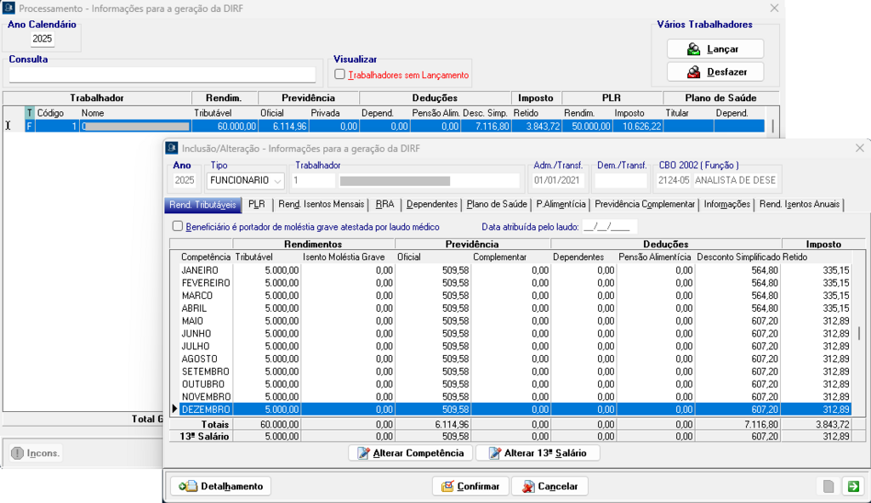Open the Plano de Saúde tab
This screenshot has height=503, width=871.
pyautogui.click(x=497, y=204)
